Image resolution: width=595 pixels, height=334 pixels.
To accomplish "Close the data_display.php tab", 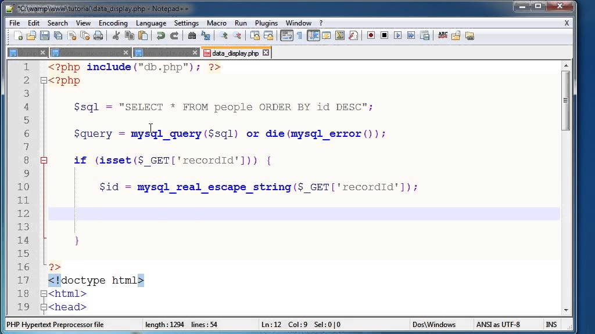I will pos(266,53).
